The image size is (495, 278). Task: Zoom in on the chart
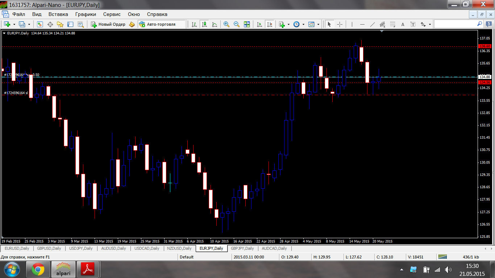(226, 24)
